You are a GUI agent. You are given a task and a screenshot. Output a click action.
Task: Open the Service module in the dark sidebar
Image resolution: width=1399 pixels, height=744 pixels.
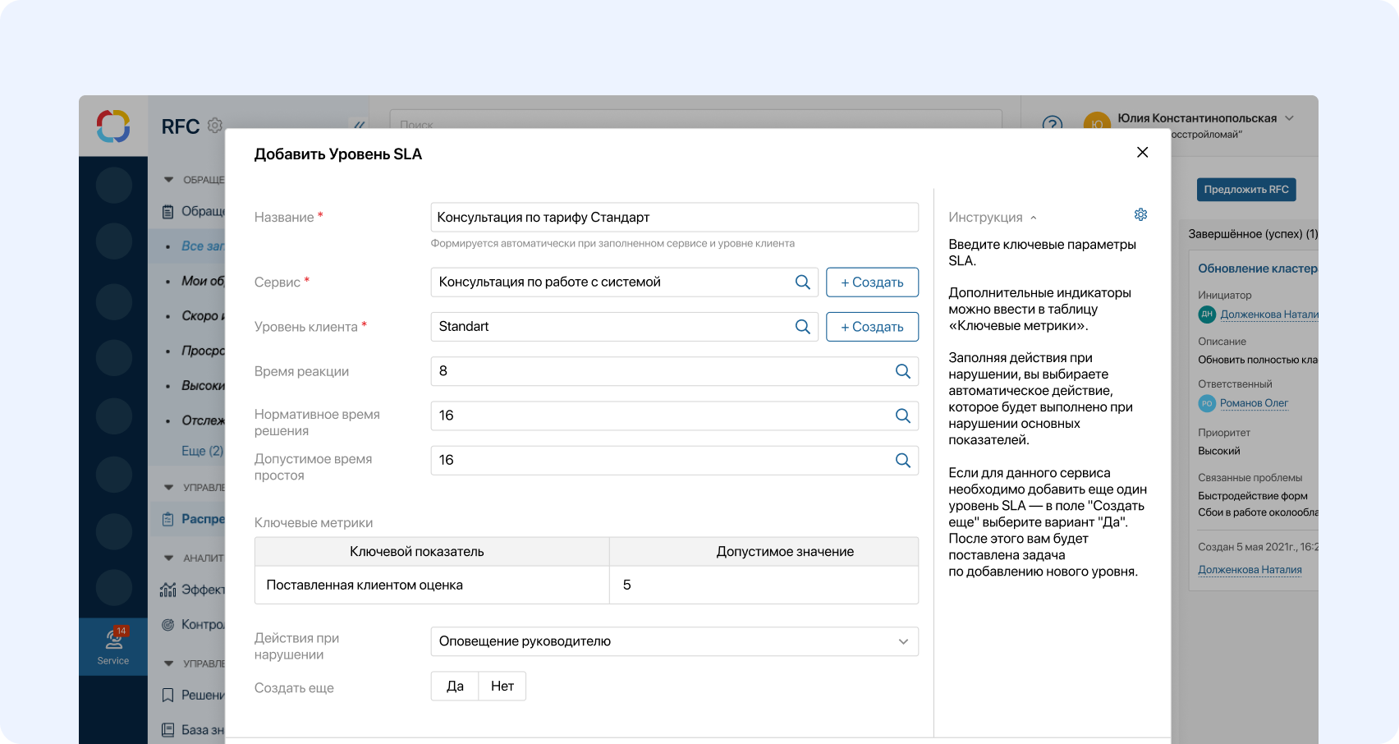pos(112,645)
